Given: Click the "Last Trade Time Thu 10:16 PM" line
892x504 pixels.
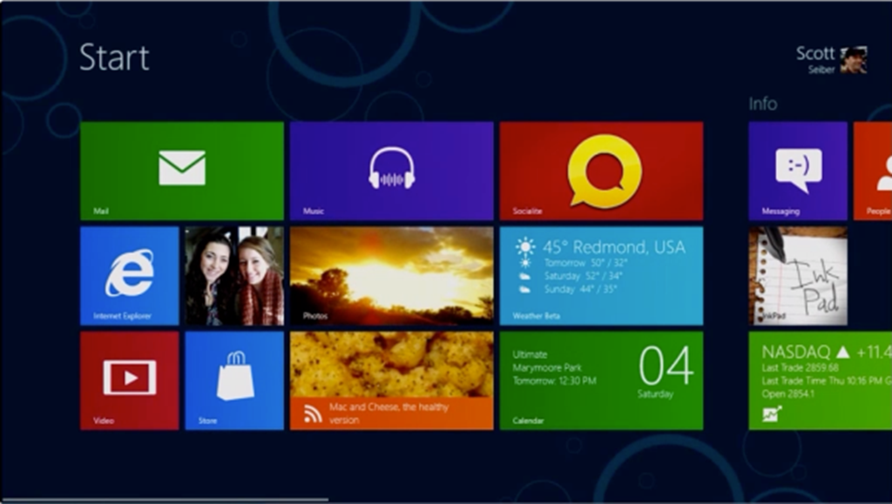Looking at the screenshot, I should [x=822, y=380].
